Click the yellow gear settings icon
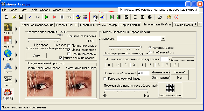204x111 pixels. click(169, 17)
